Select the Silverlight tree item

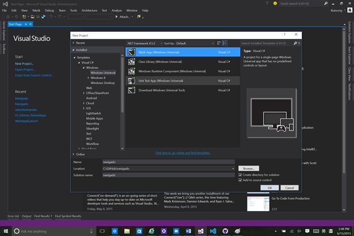click(92, 129)
